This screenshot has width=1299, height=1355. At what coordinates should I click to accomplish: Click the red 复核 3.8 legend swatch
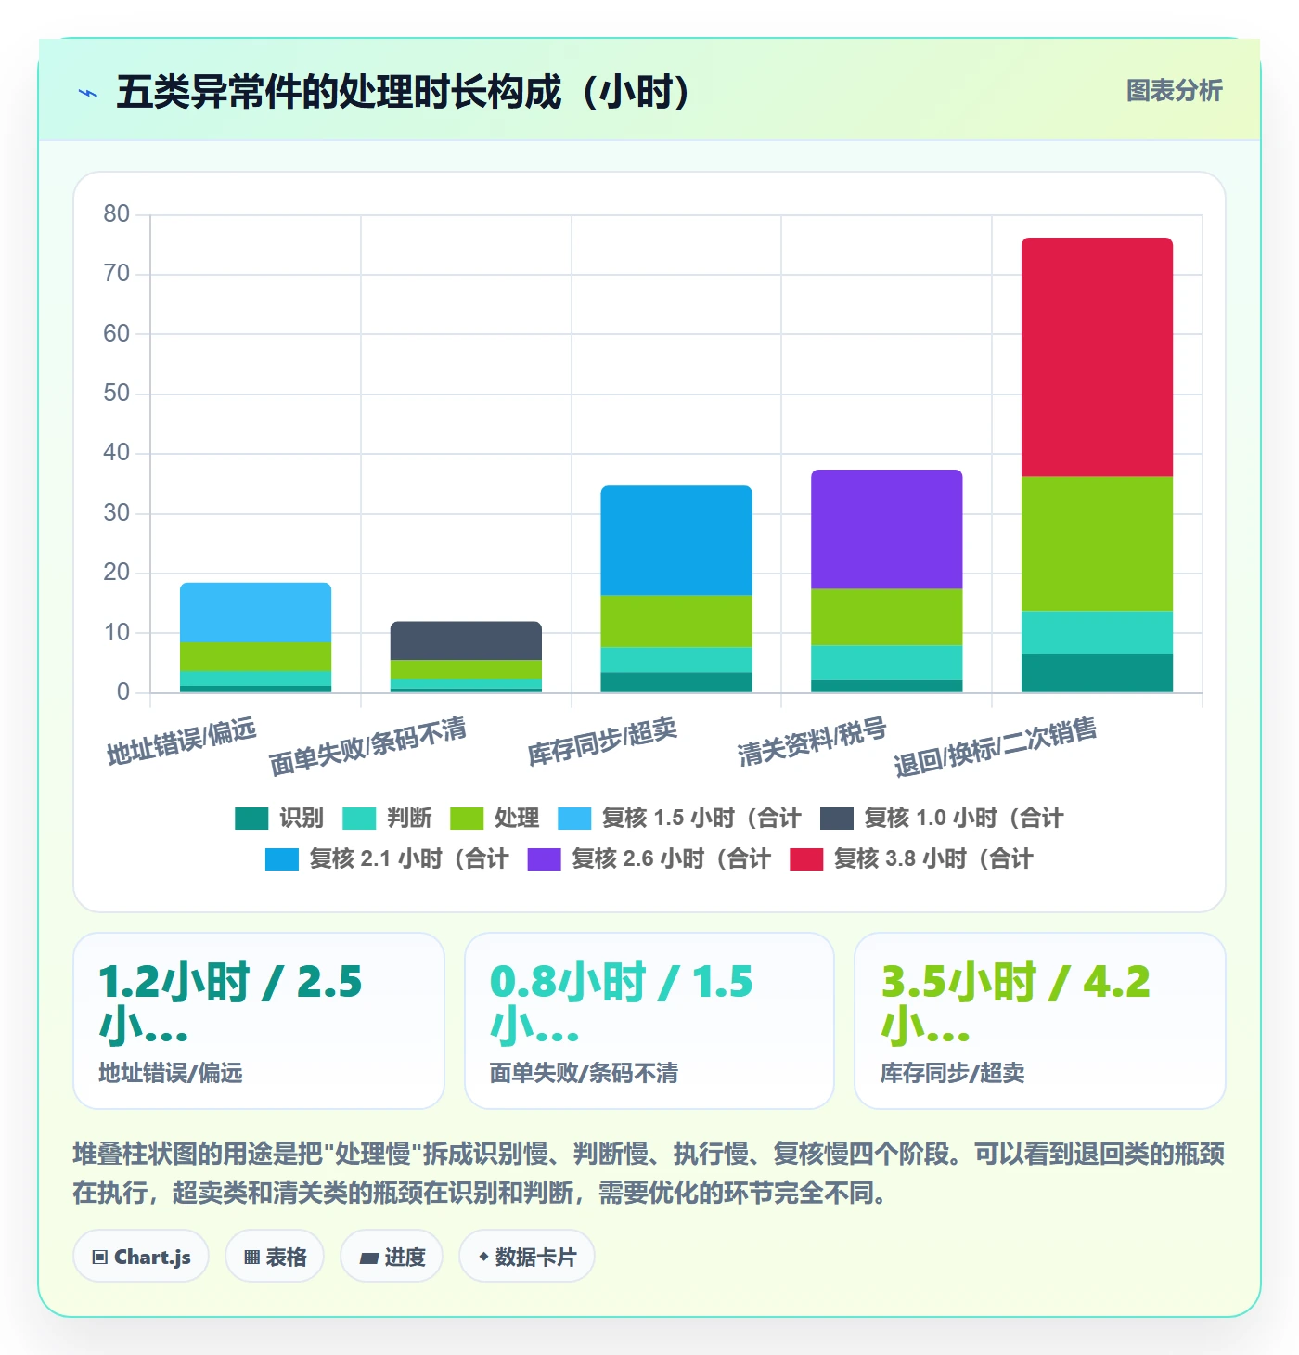(x=806, y=859)
